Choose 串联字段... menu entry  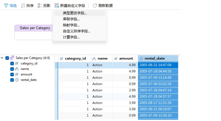pyautogui.click(x=79, y=19)
